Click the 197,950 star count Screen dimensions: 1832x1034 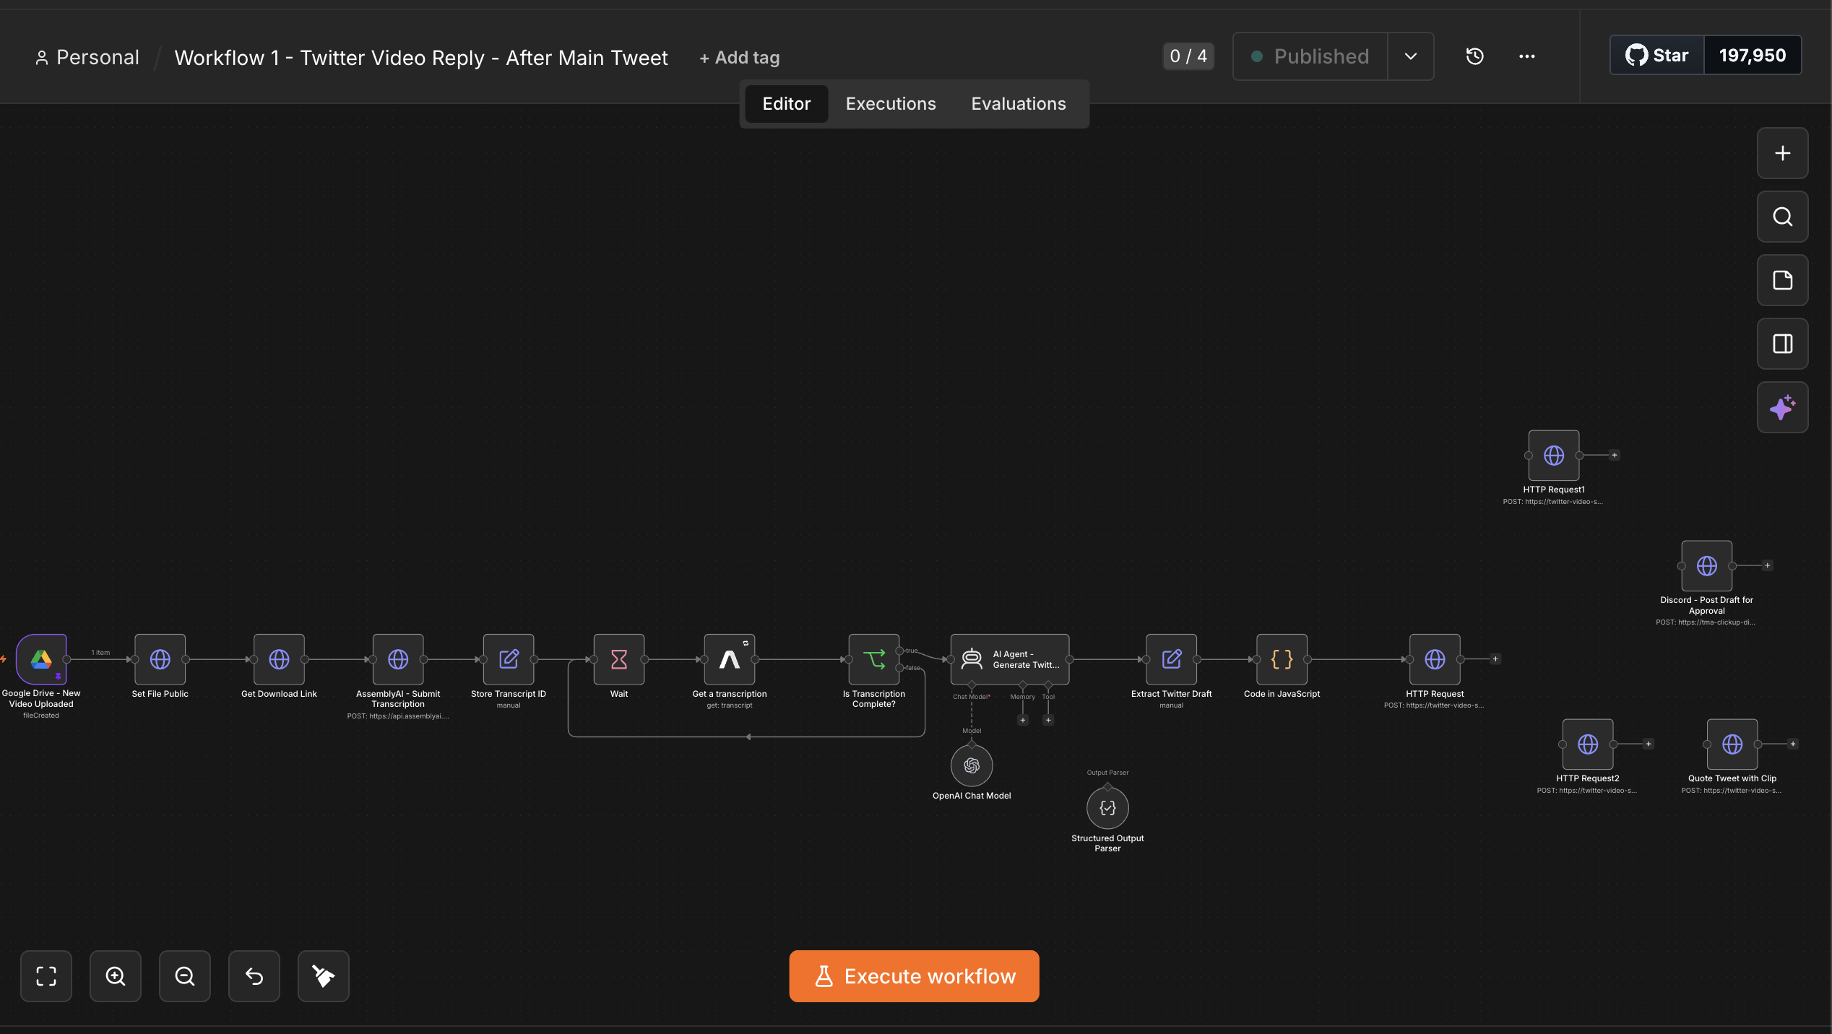click(x=1753, y=56)
